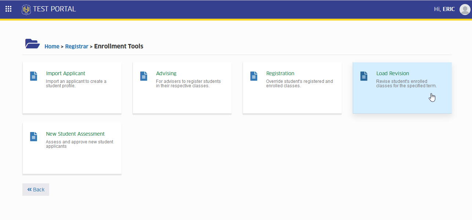Screen dimensions: 472x220
Task: Click the Import Applicant document icon
Action: pos(33,76)
